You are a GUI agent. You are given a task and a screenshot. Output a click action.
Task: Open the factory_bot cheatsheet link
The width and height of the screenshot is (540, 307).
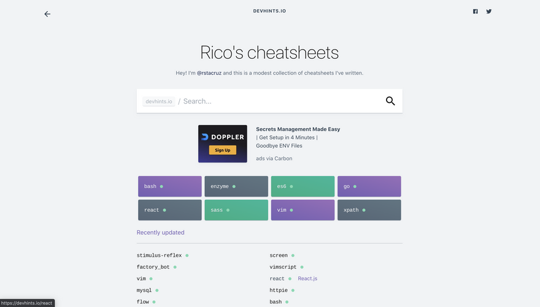(153, 267)
